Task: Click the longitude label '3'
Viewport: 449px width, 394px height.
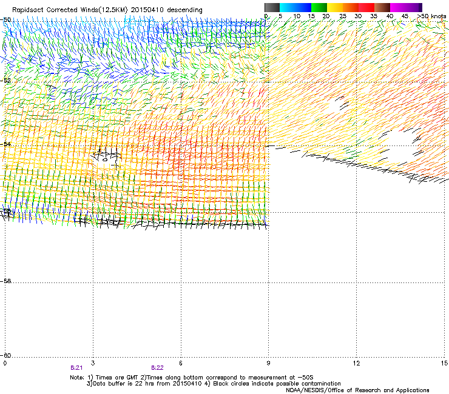Action: point(93,363)
